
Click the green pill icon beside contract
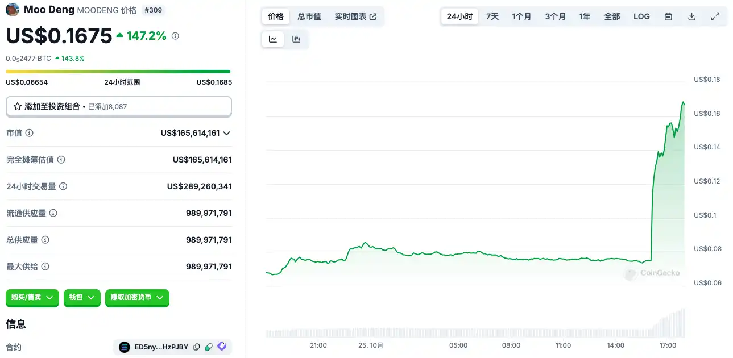tap(209, 347)
